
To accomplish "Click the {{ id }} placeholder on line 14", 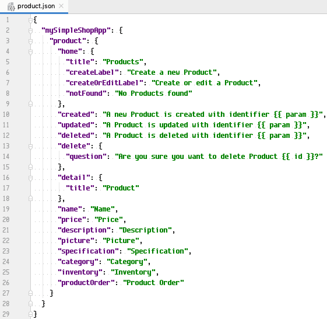I will coord(298,157).
